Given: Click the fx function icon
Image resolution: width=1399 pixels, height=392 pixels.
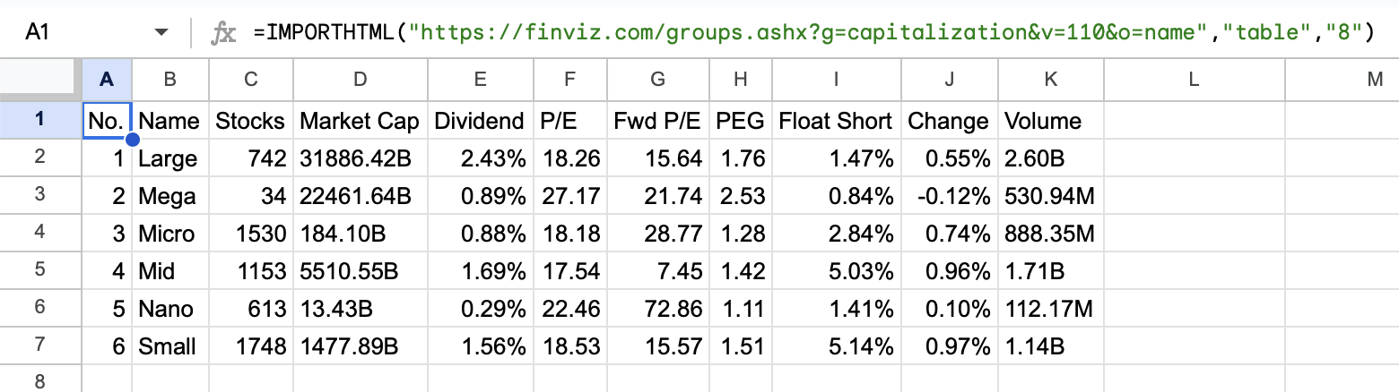Looking at the screenshot, I should (x=222, y=33).
